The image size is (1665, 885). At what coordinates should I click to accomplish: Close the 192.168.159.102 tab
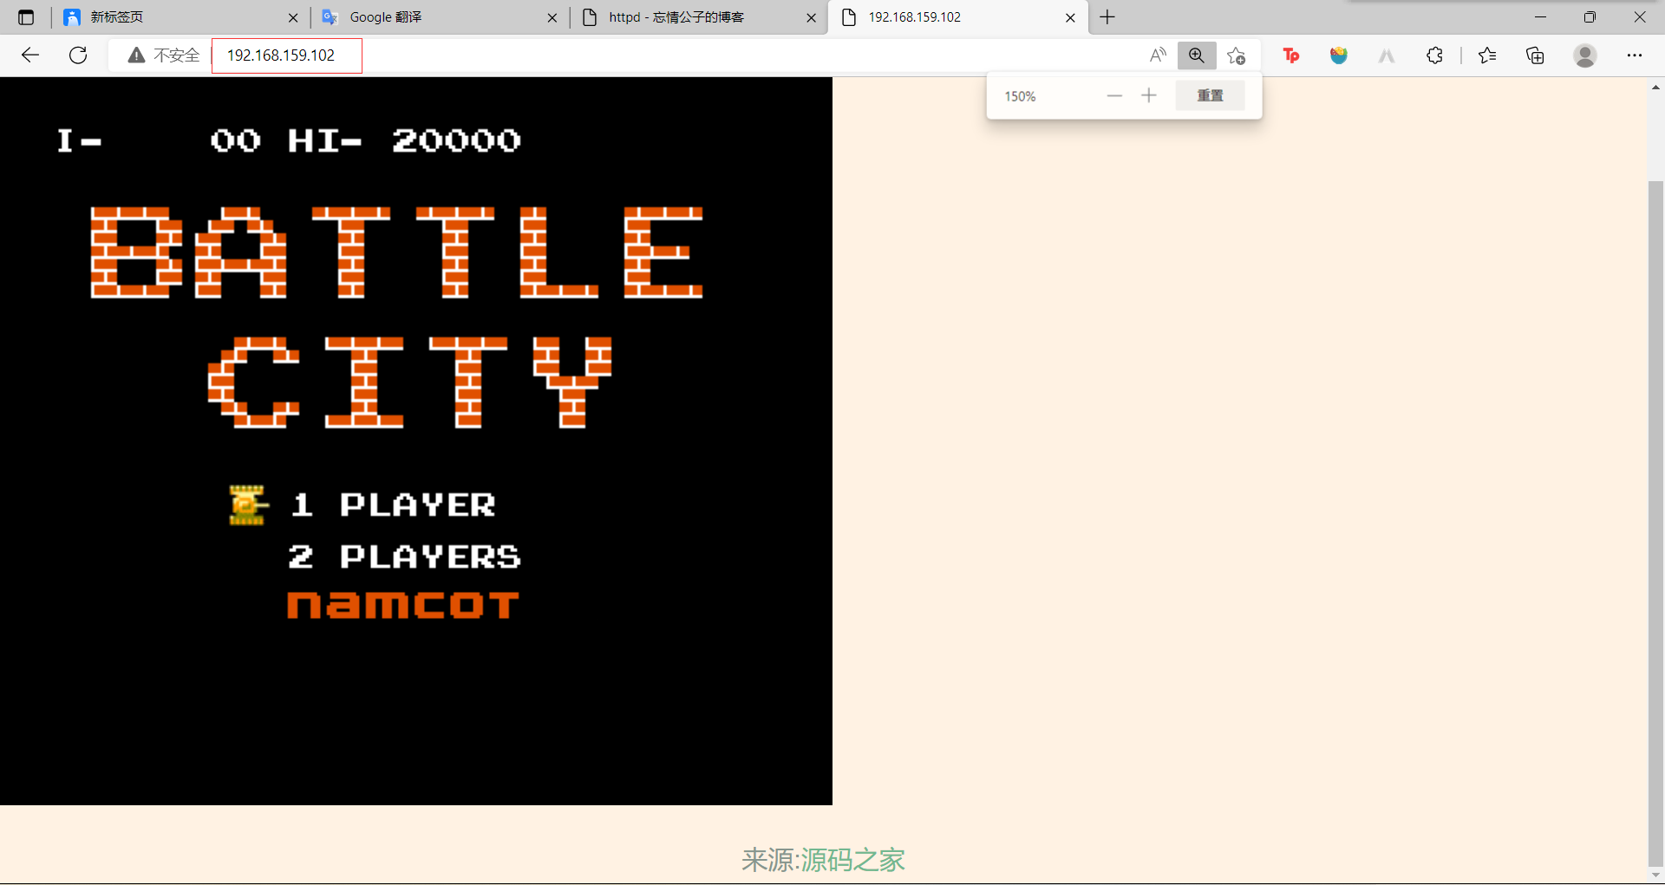(x=1070, y=17)
